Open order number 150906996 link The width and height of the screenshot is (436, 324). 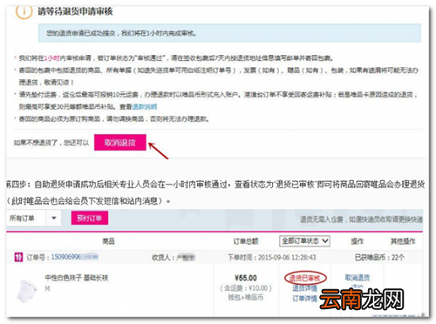coord(74,257)
